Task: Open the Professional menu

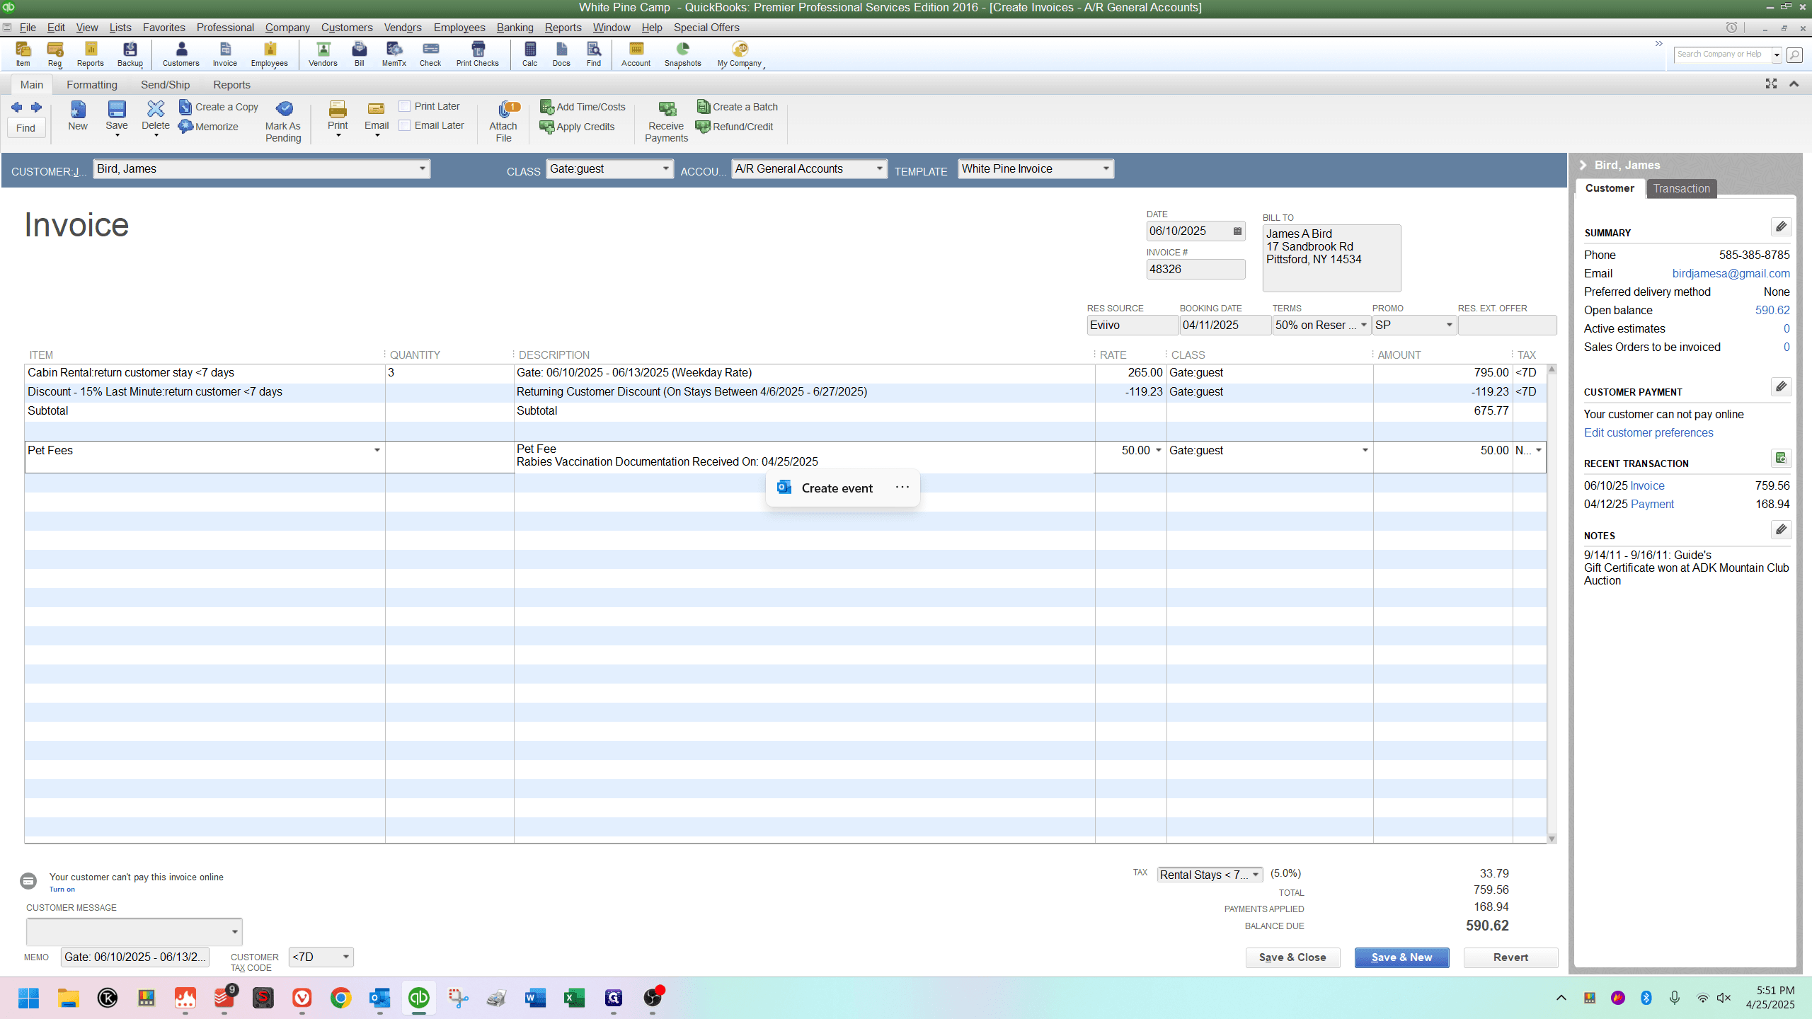Action: (x=225, y=28)
